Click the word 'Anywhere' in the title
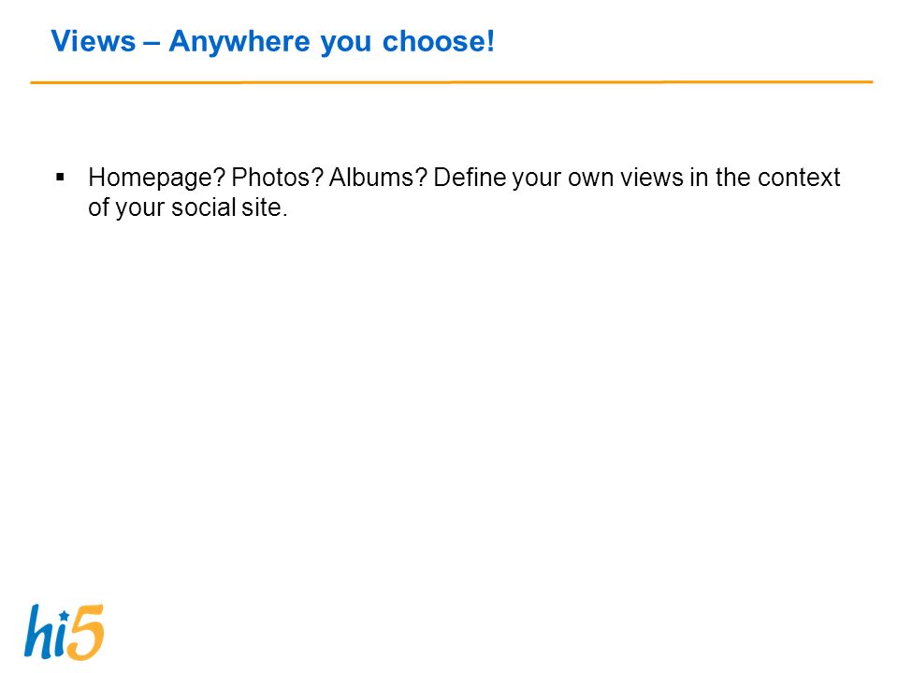Viewport: 898px width, 673px height. click(x=239, y=42)
